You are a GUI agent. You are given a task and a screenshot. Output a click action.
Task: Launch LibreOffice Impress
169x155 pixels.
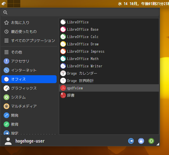click(x=109, y=52)
